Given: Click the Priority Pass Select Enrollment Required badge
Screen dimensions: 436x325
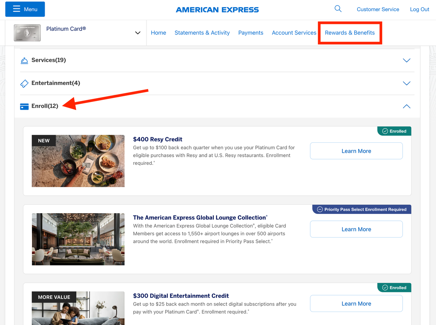Looking at the screenshot, I should point(362,209).
